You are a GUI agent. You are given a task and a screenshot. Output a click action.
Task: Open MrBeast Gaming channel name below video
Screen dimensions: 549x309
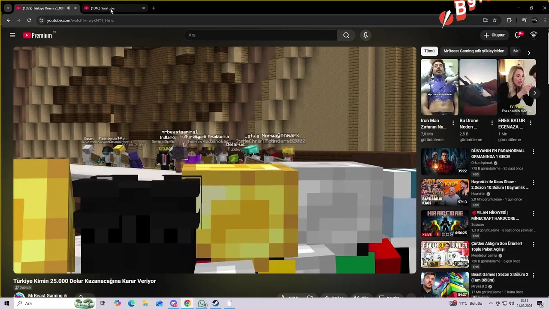pos(45,296)
